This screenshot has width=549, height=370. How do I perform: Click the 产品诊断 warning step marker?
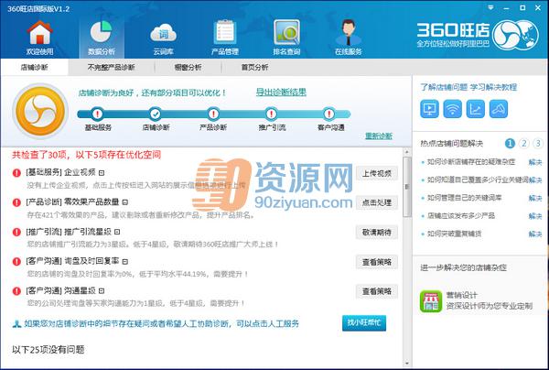click(x=213, y=114)
